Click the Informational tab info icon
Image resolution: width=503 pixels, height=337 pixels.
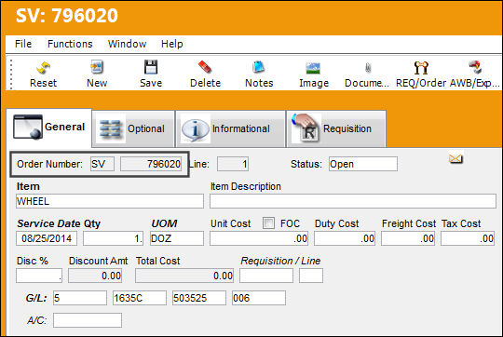click(195, 129)
